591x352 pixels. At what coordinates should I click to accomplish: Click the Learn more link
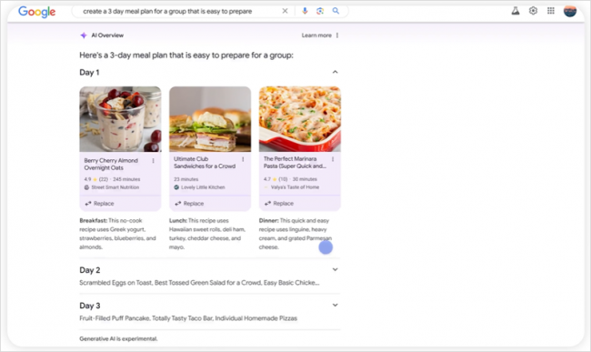[316, 35]
